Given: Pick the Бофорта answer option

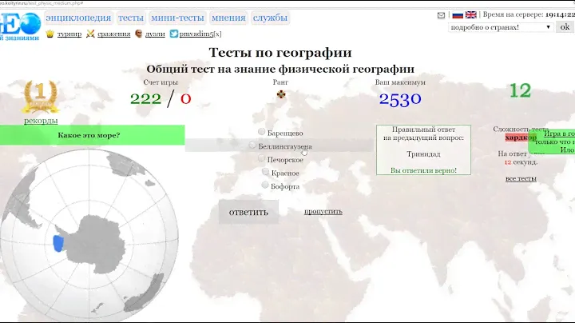Looking at the screenshot, I should click(x=265, y=185).
